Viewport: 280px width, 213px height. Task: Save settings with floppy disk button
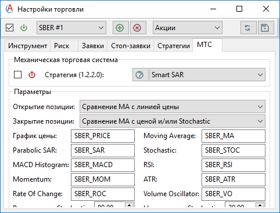click(266, 28)
